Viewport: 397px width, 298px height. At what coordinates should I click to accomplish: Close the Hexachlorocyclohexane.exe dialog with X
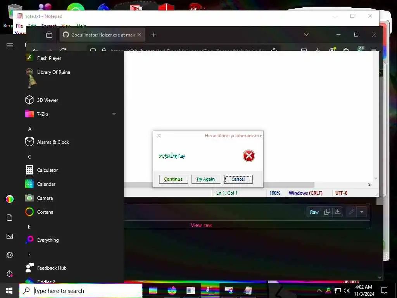(159, 136)
